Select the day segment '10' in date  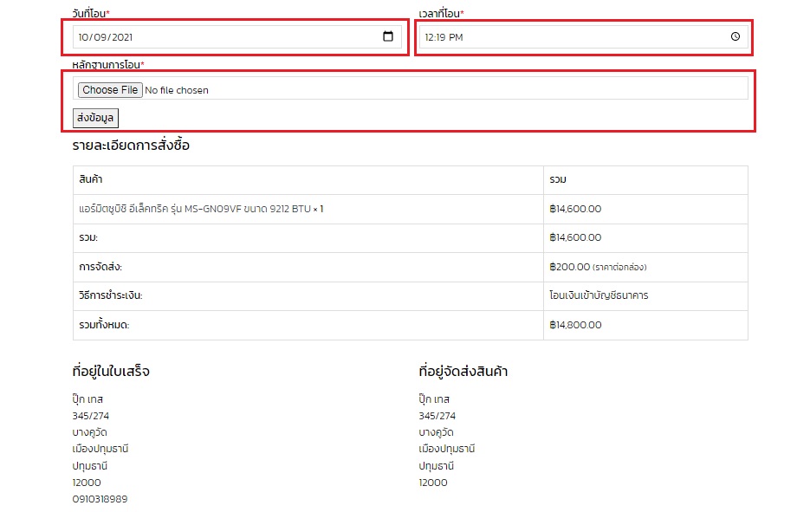84,37
